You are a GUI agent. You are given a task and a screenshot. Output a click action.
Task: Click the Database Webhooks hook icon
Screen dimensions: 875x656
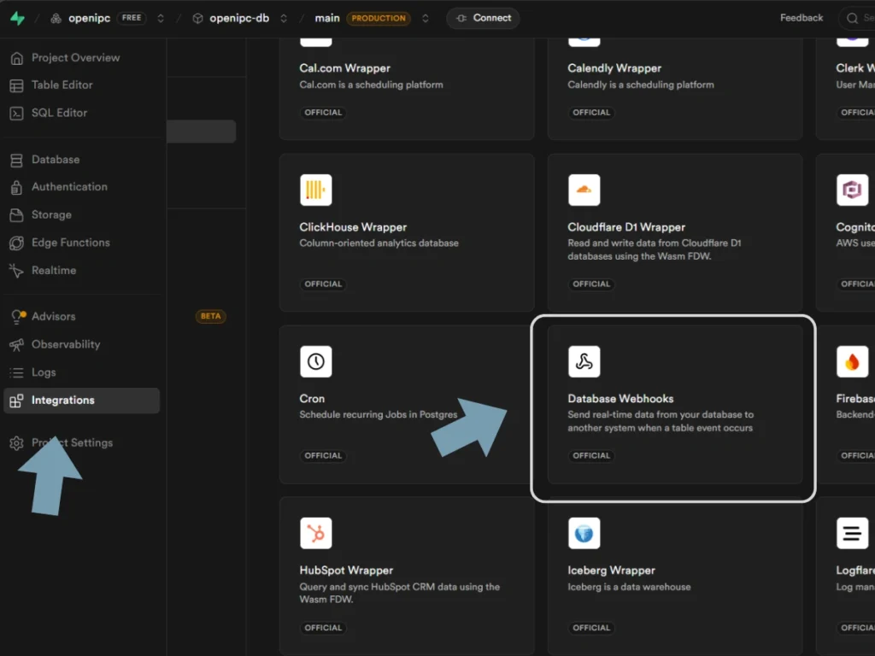(x=584, y=361)
